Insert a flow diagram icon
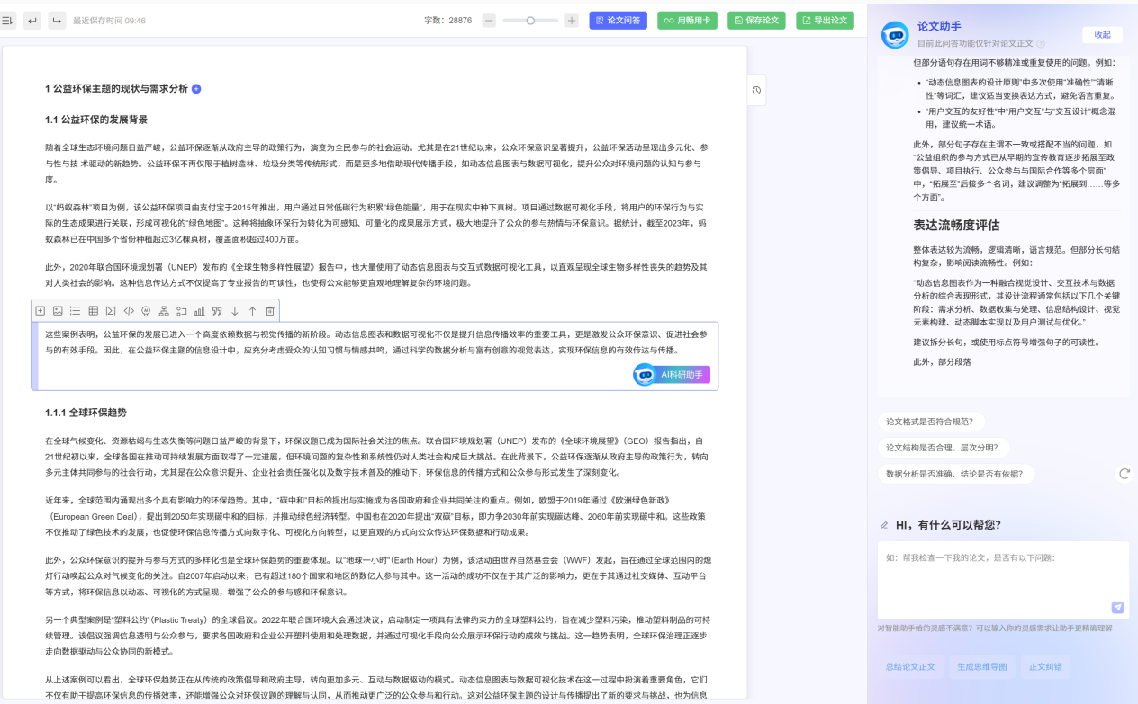This screenshot has height=704, width=1138. [x=181, y=311]
